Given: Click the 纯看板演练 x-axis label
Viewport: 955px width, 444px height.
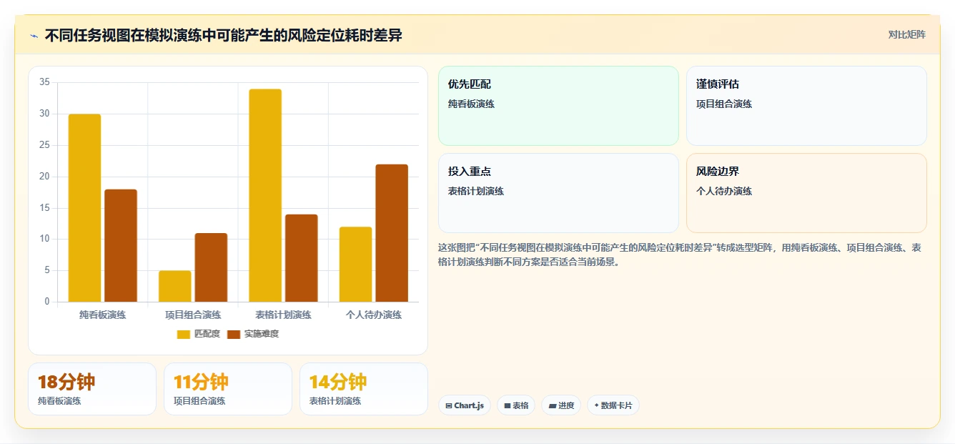Looking at the screenshot, I should point(102,315).
